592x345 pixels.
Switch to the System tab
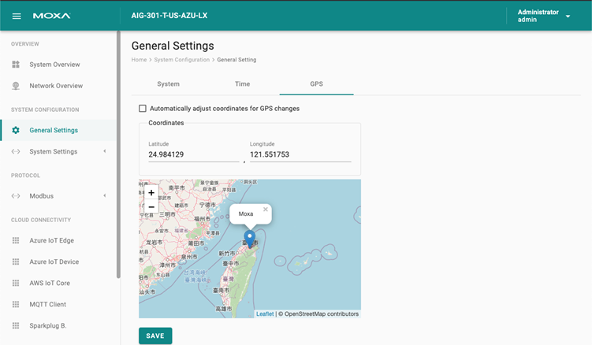(x=169, y=83)
